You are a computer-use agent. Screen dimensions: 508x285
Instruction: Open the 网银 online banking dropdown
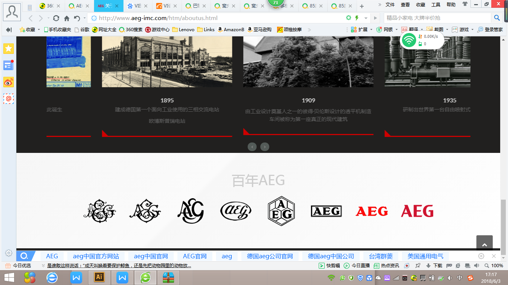coord(387,30)
